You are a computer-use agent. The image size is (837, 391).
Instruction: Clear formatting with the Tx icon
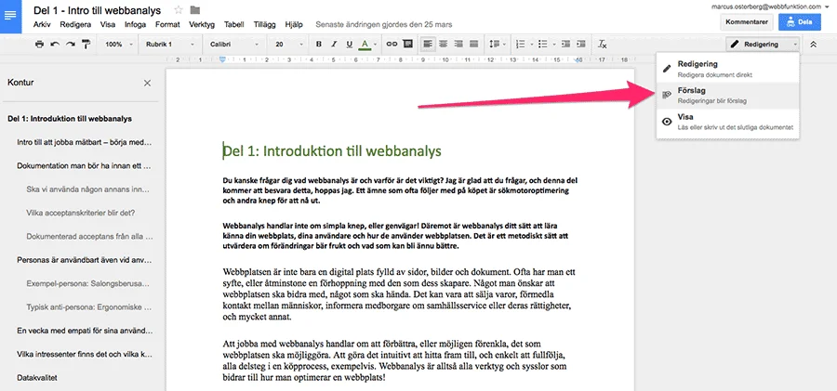pos(602,44)
